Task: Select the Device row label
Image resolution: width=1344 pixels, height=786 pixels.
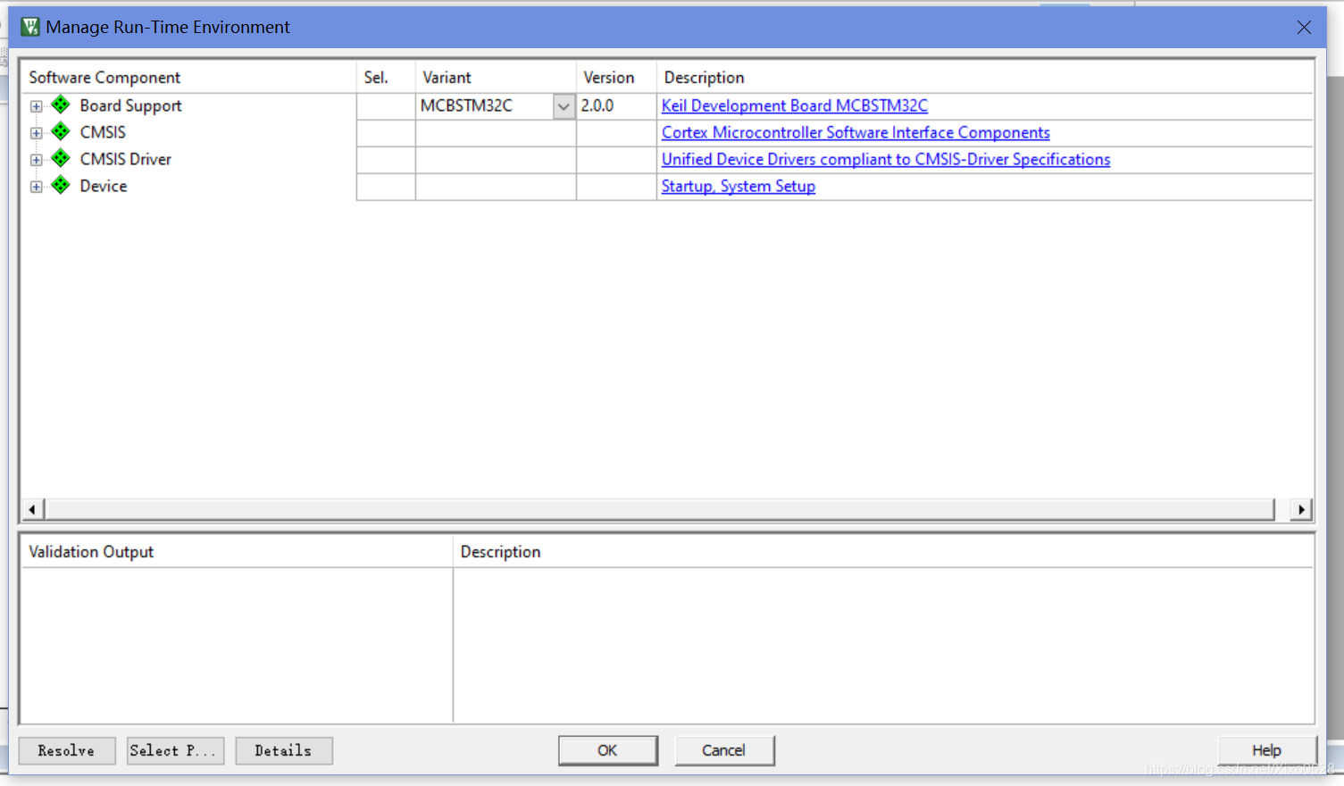Action: click(x=104, y=186)
